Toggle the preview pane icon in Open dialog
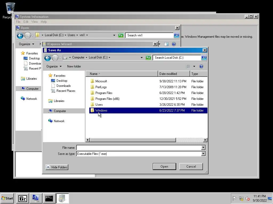Screen dimensions: 273x204 (166, 44)
